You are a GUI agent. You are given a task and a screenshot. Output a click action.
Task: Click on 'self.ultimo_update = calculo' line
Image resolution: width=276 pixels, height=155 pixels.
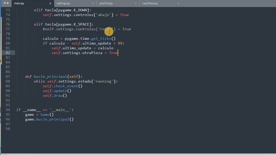coord(82,48)
